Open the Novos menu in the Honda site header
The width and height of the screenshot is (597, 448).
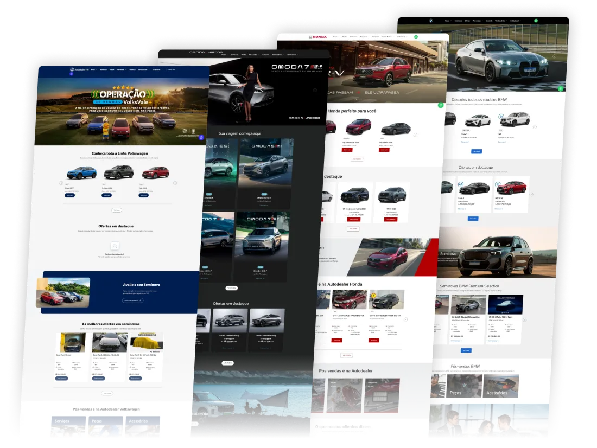[335, 37]
